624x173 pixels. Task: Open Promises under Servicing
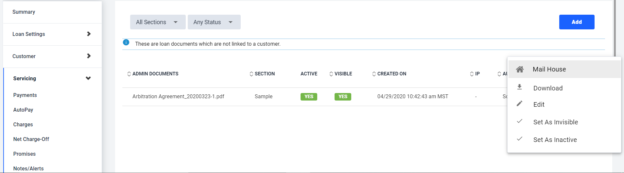(x=25, y=154)
